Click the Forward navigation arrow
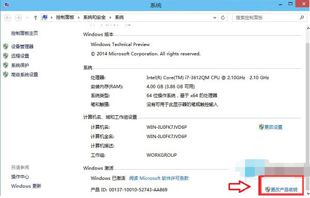The image size is (310, 198). (19, 18)
